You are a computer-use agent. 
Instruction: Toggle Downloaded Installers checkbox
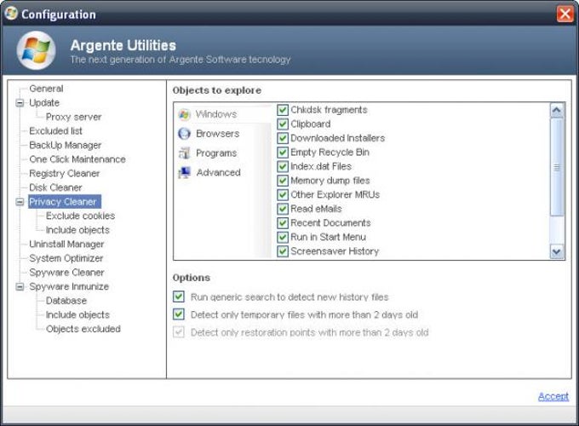tap(283, 138)
